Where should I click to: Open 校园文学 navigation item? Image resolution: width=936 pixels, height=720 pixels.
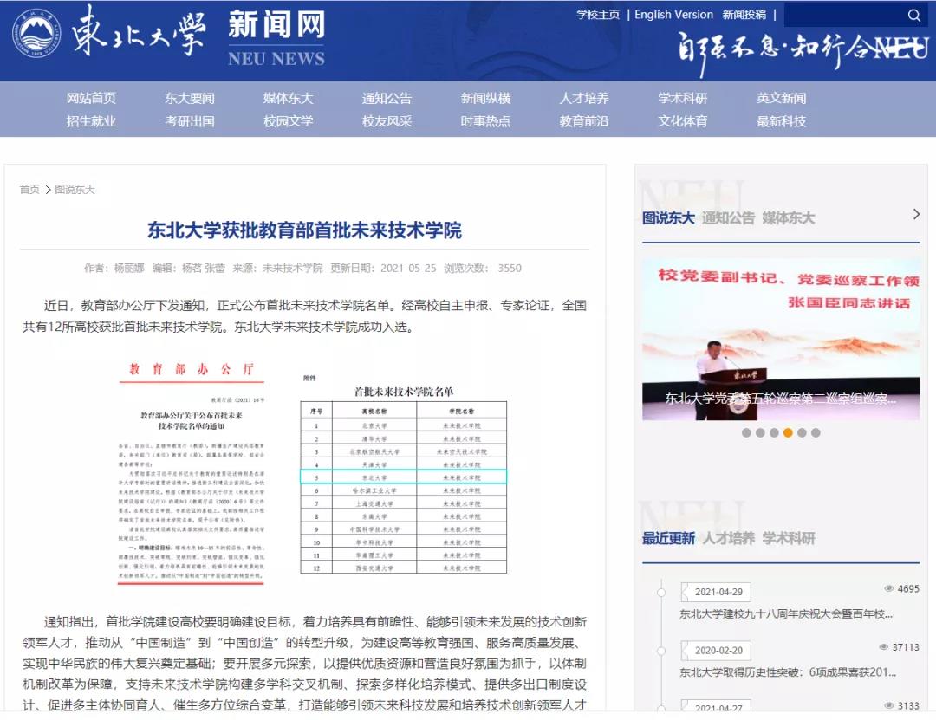point(289,121)
